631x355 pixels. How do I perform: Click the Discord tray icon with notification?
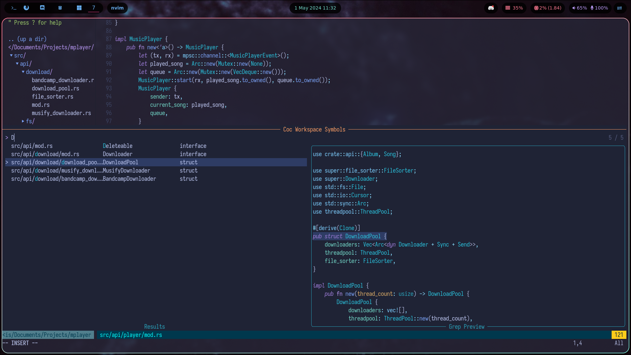click(x=491, y=8)
